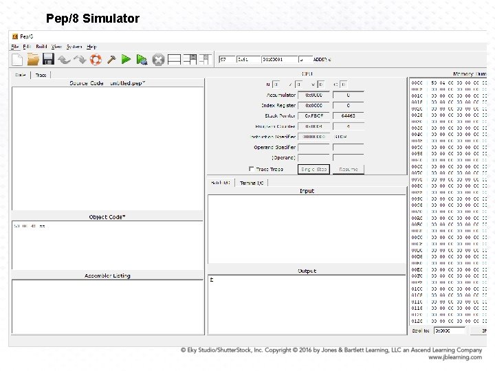Click the N status flag box
The height and width of the screenshot is (371, 495).
click(x=276, y=85)
